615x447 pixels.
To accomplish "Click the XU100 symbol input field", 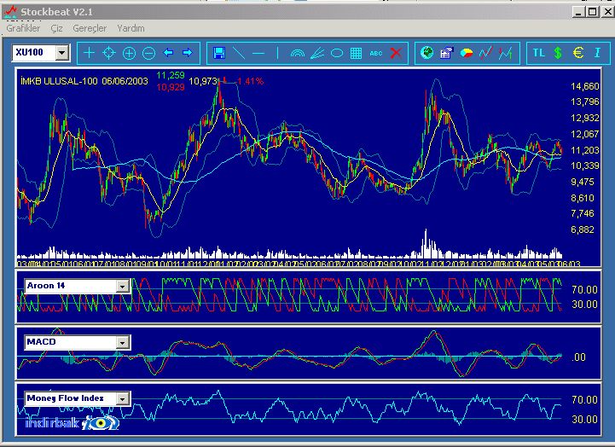I will (34, 53).
